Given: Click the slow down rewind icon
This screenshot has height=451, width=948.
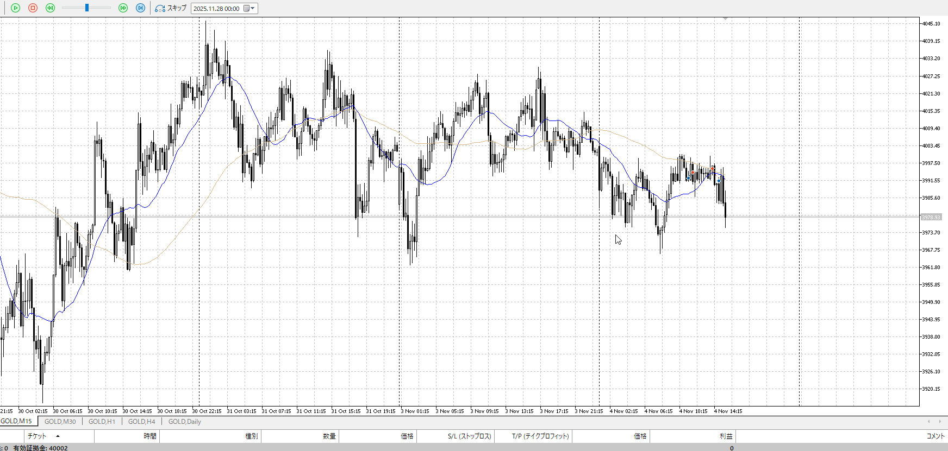Looking at the screenshot, I should point(50,8).
